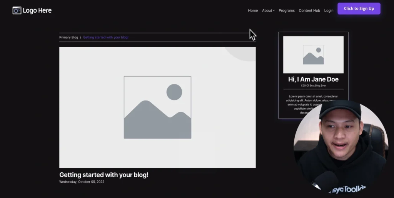The width and height of the screenshot is (394, 198).
Task: Click the Login link
Action: coord(329,11)
